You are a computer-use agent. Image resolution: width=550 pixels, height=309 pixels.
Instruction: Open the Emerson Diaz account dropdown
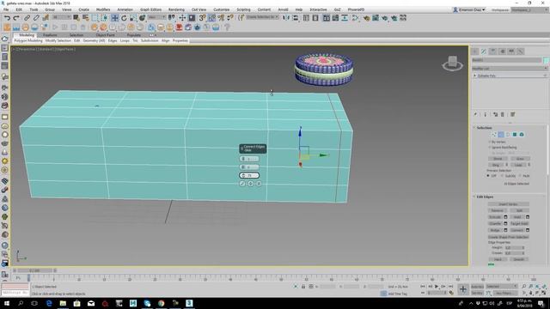(x=469, y=9)
